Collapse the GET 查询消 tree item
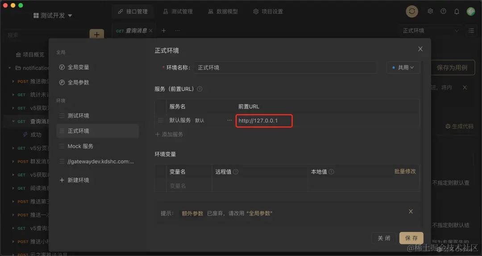482x256 pixels. (x=13, y=122)
